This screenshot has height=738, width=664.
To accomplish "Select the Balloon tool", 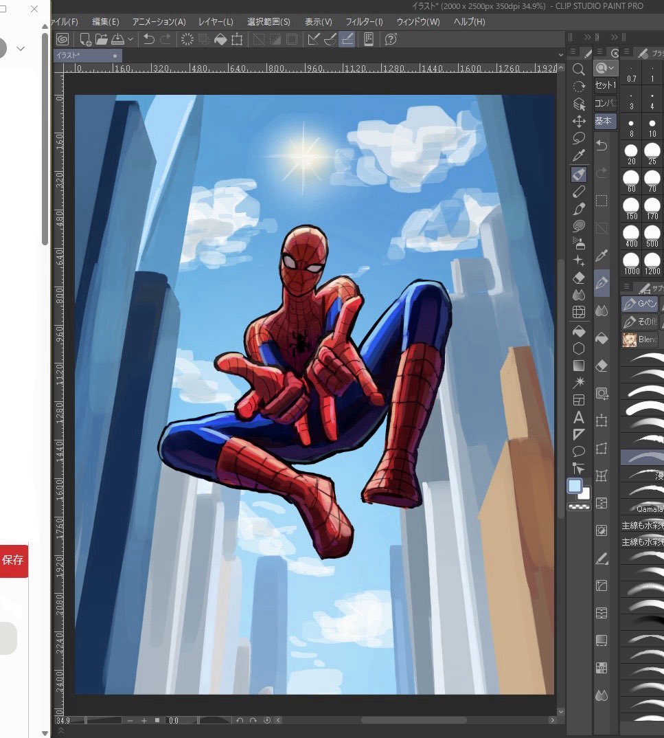I will tap(579, 451).
